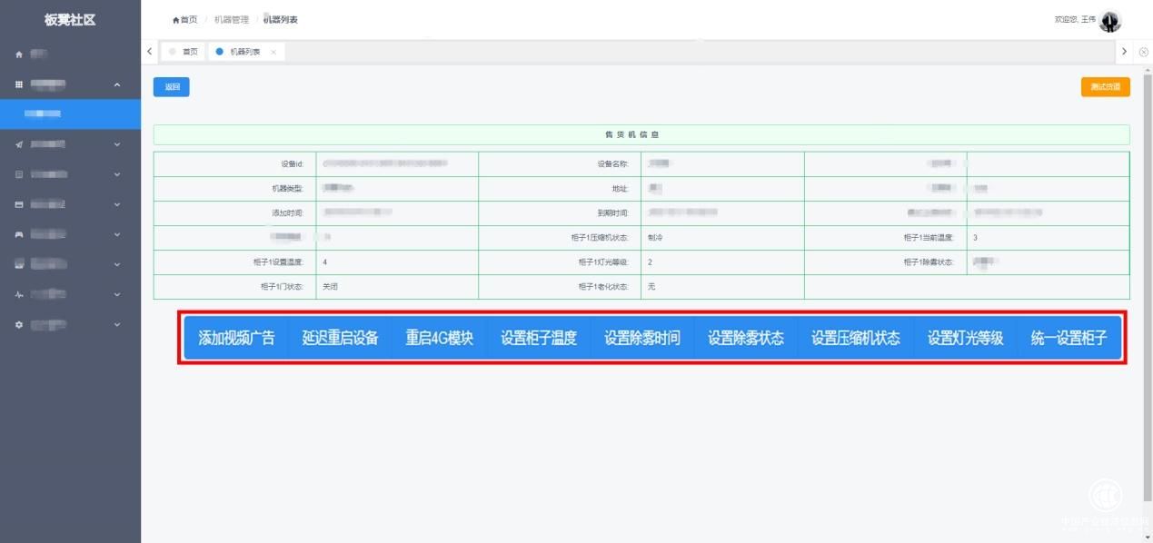This screenshot has width=1153, height=543.
Task: Click the grid icon in the sidebar menu
Action: tap(19, 84)
